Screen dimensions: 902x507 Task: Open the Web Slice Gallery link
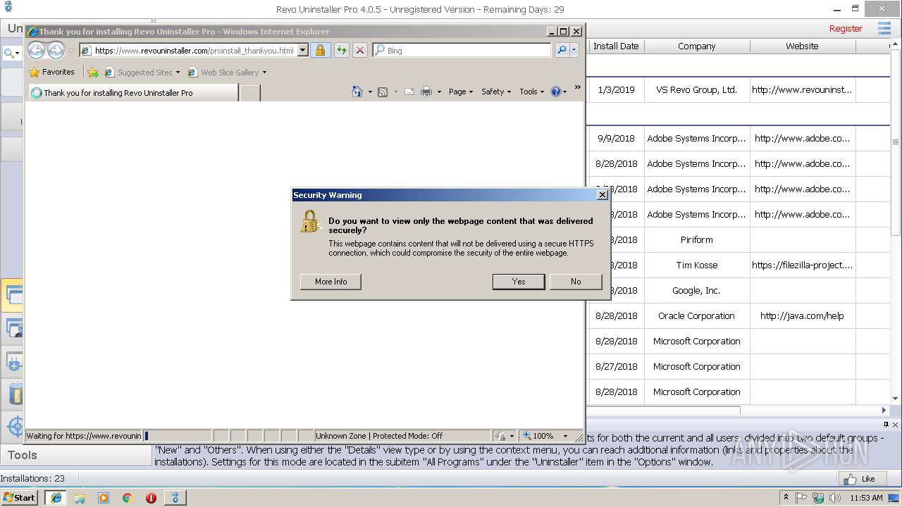227,72
